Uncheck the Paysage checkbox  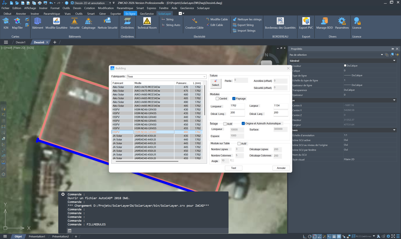click(x=234, y=98)
